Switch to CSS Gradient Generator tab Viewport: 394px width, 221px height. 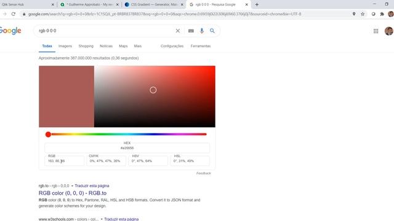click(x=154, y=4)
